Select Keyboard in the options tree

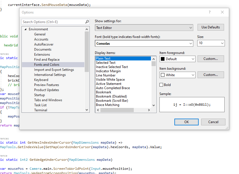click(41, 80)
